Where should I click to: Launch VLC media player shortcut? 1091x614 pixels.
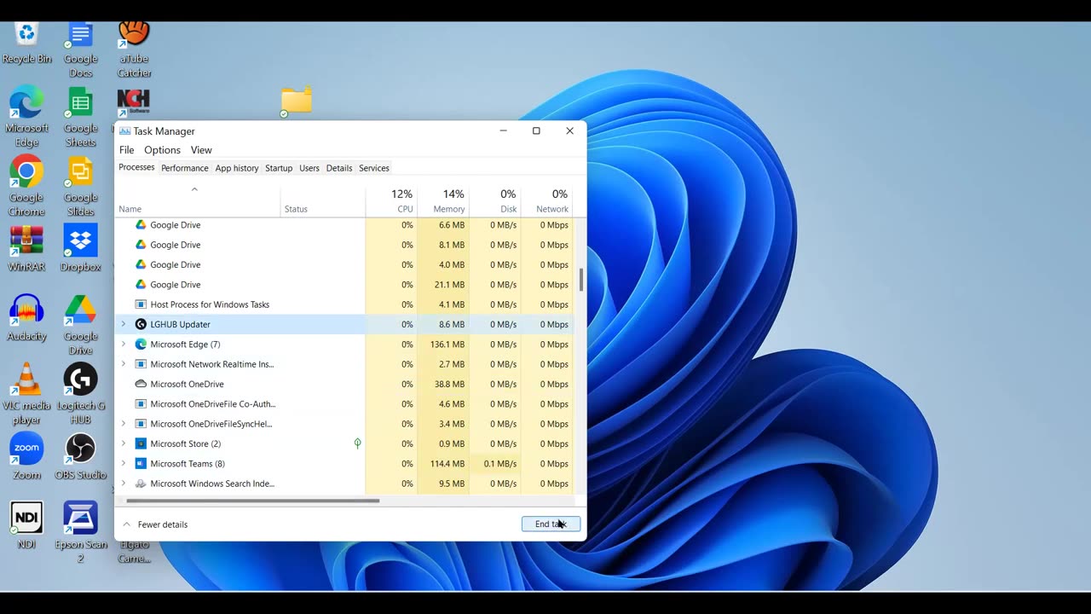point(26,393)
